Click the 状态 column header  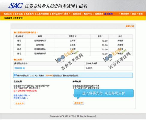point(120,36)
